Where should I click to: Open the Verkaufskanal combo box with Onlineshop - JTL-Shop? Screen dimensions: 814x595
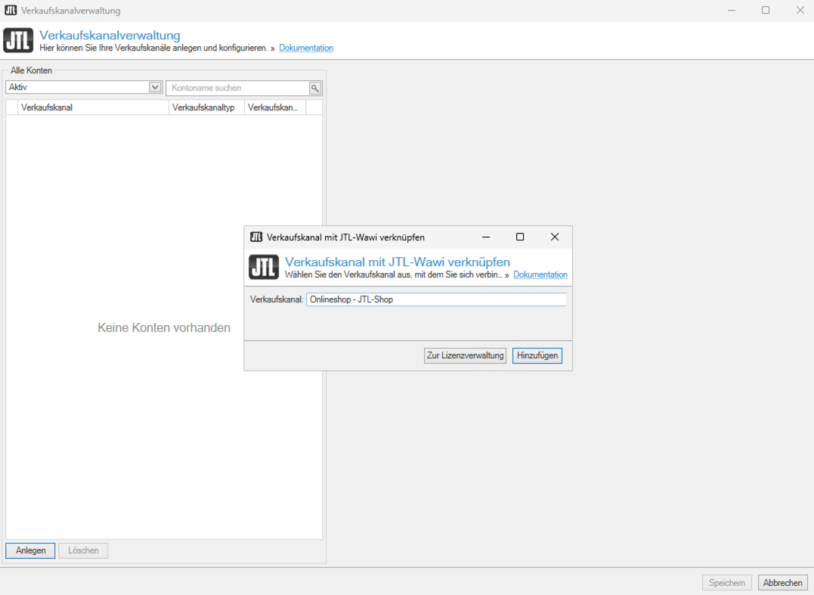(436, 299)
